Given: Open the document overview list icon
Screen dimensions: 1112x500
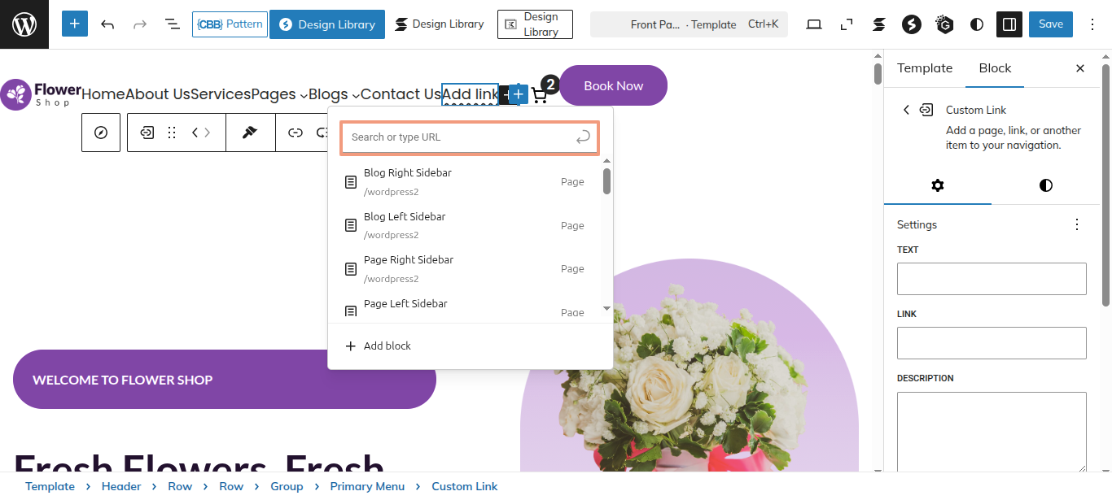Looking at the screenshot, I should coord(173,24).
